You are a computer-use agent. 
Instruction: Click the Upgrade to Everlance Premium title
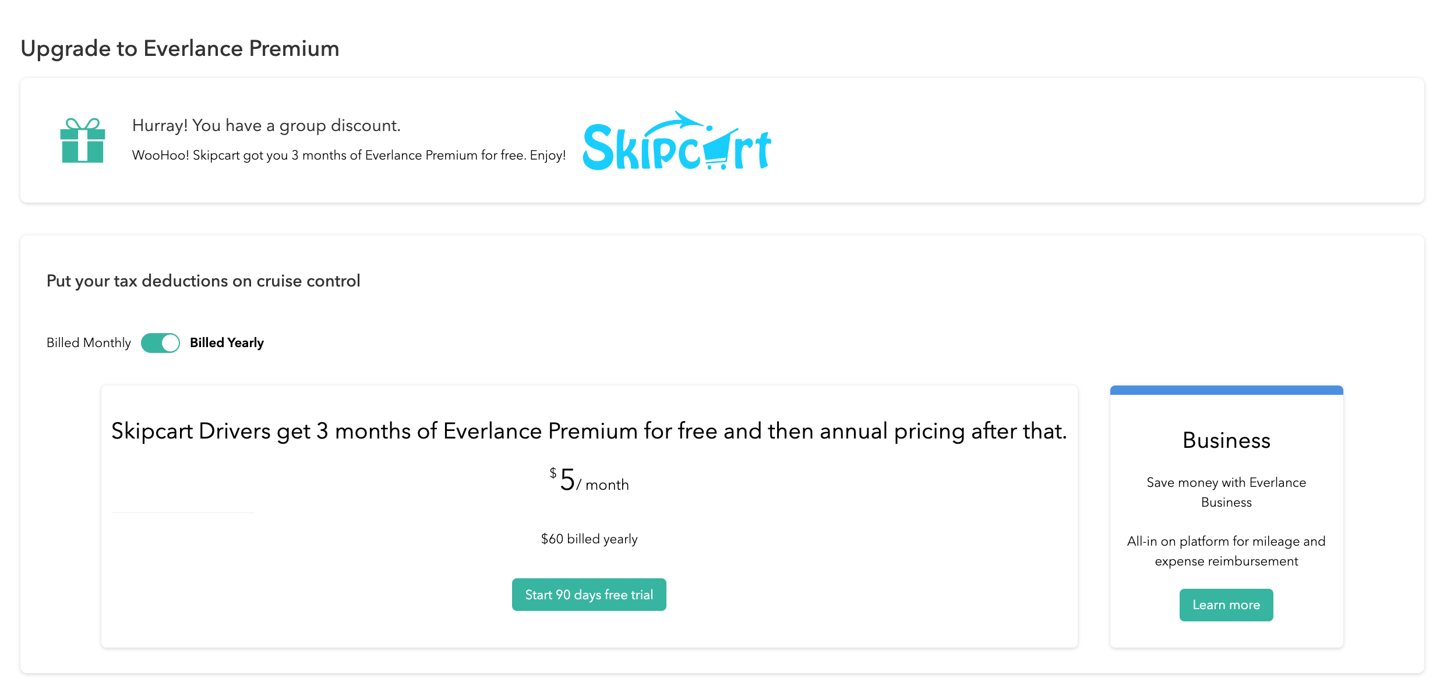click(180, 48)
